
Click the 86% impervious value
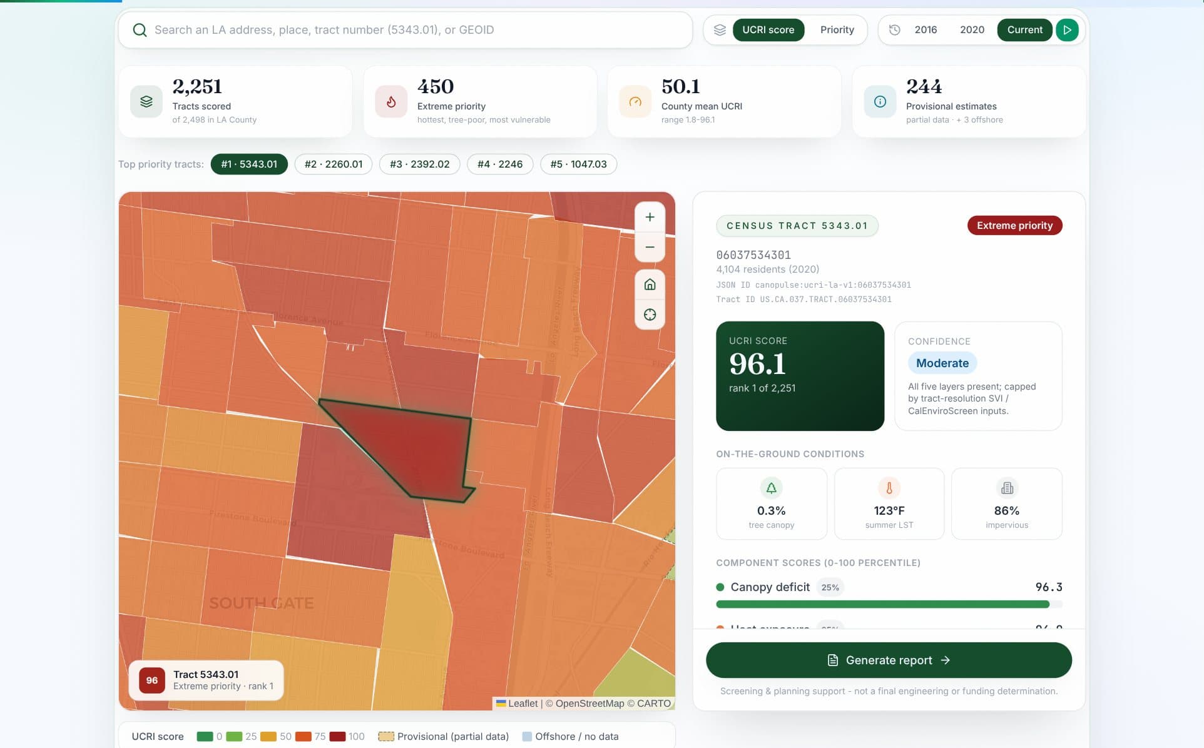[1007, 511]
